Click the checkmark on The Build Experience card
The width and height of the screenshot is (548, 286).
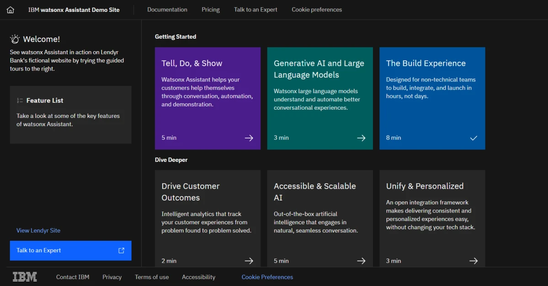(x=474, y=138)
